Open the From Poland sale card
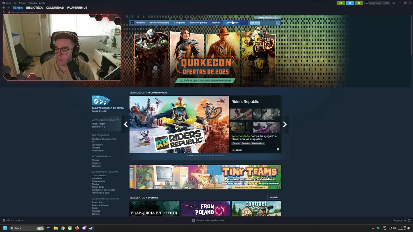 pyautogui.click(x=205, y=208)
